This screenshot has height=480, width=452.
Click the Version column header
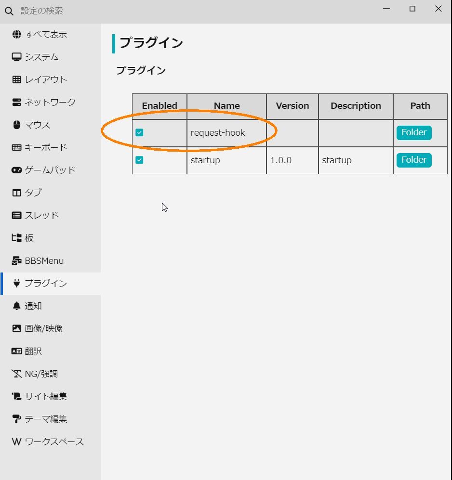pyautogui.click(x=292, y=106)
